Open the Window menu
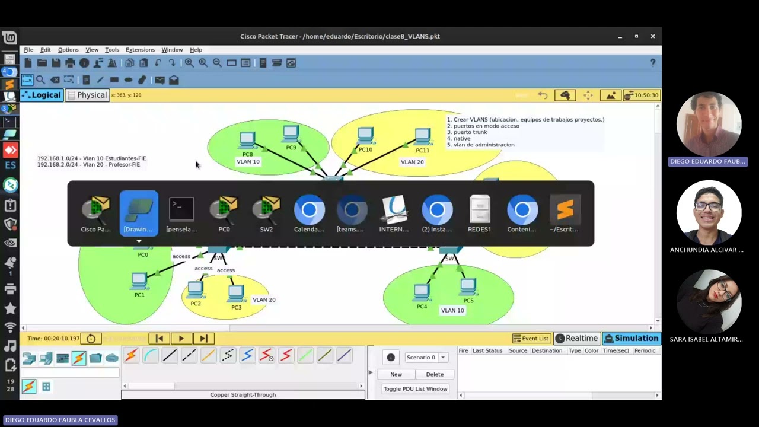 (x=172, y=50)
